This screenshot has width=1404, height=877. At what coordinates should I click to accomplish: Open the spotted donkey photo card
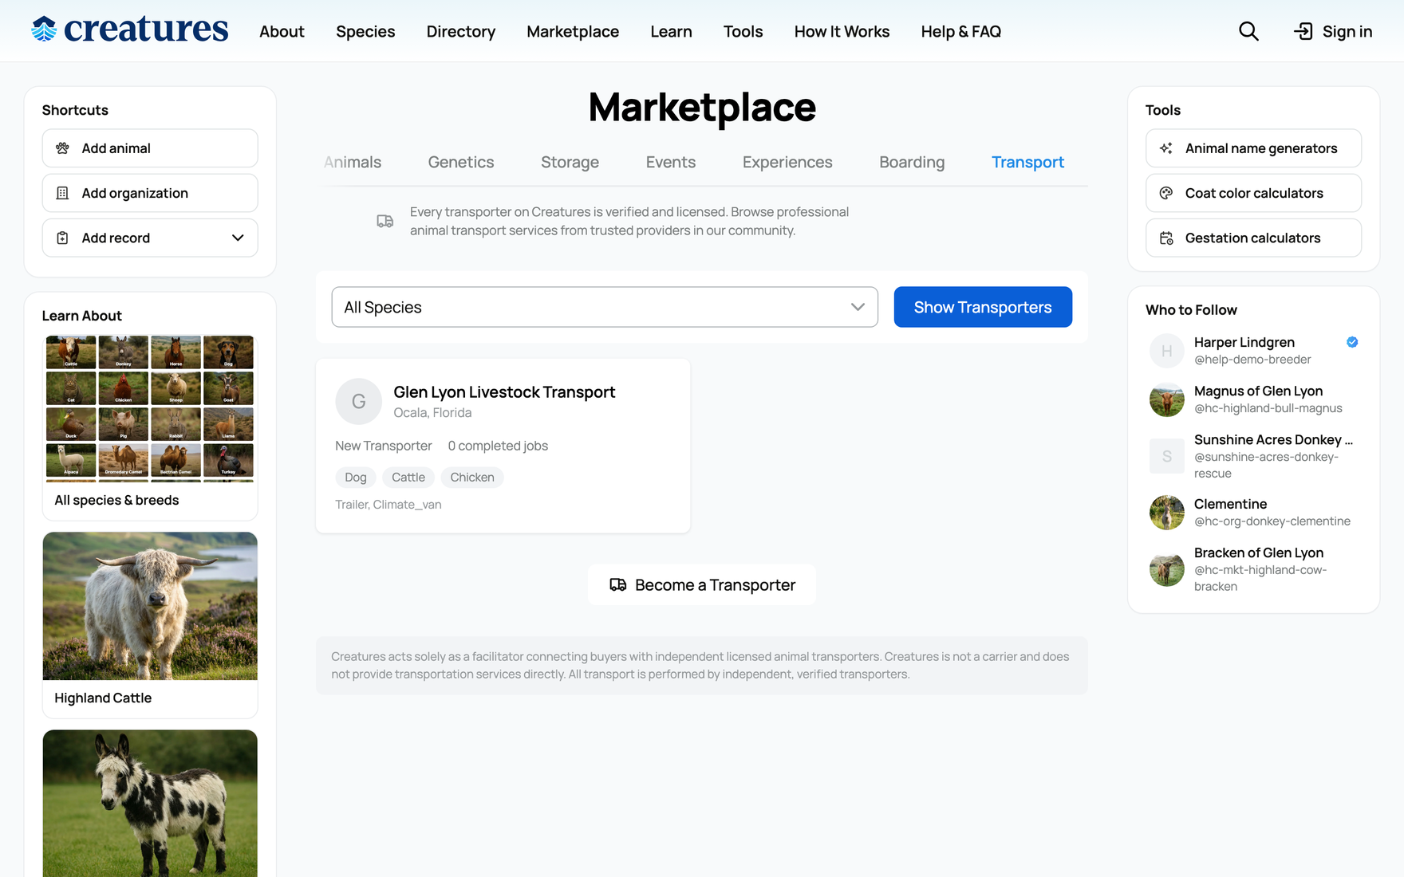(150, 804)
